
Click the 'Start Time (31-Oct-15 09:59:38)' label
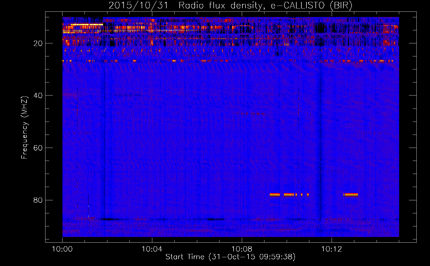230,257
